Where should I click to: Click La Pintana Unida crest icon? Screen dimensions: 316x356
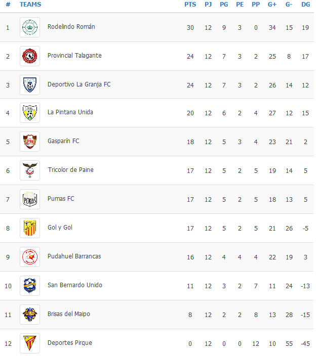coord(30,113)
